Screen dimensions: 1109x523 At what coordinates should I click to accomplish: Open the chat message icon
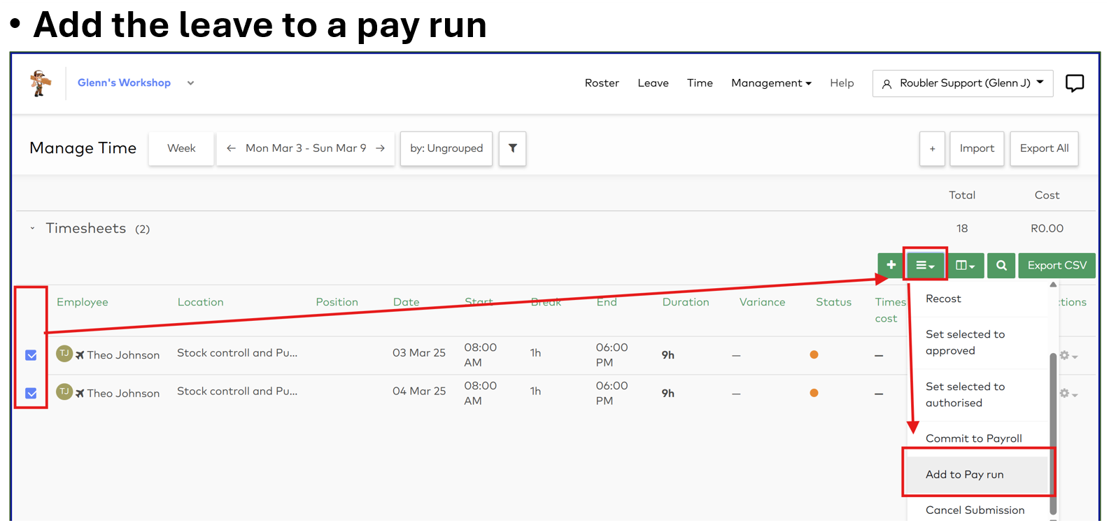[1074, 83]
